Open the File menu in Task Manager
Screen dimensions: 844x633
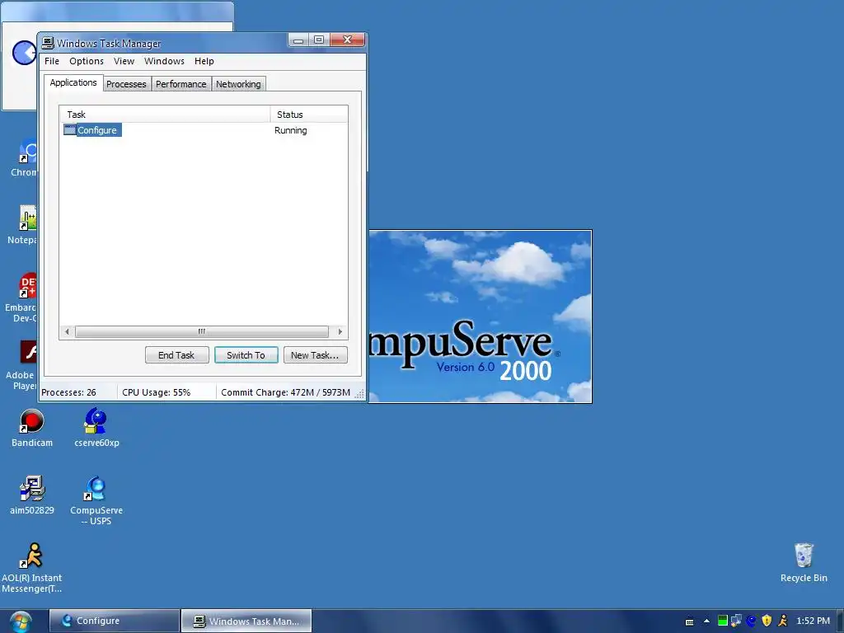coord(52,61)
